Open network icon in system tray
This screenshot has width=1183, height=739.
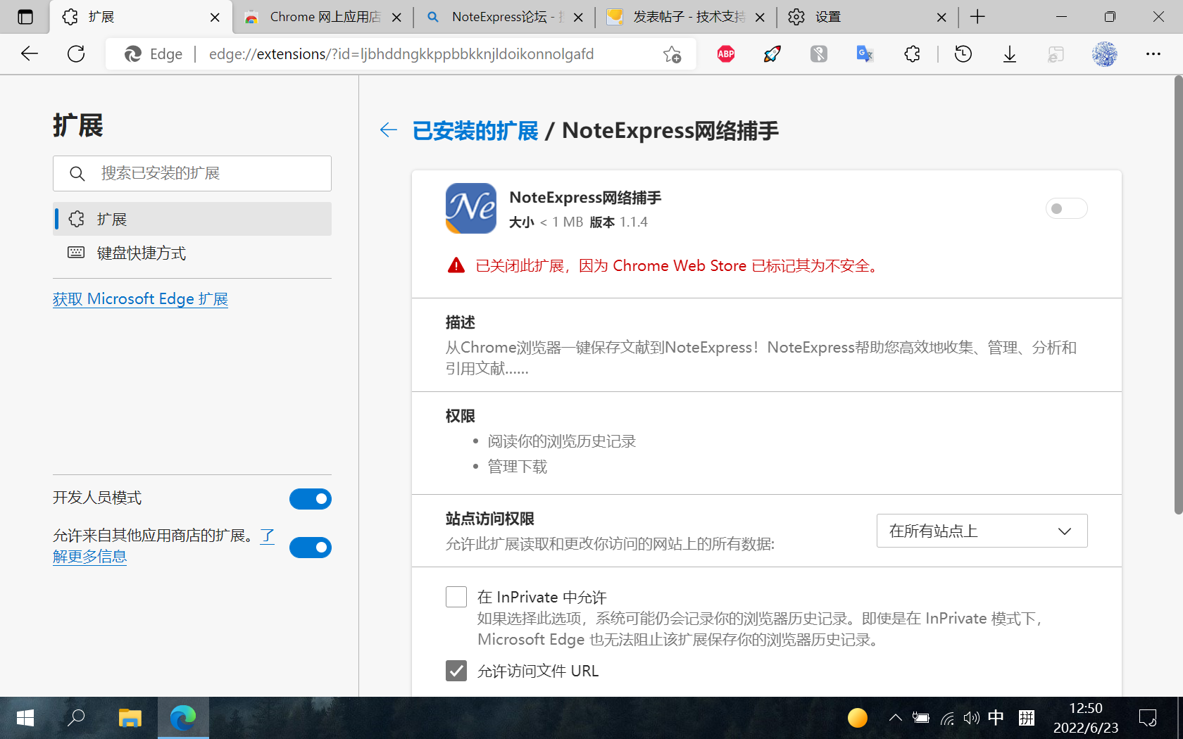947,718
